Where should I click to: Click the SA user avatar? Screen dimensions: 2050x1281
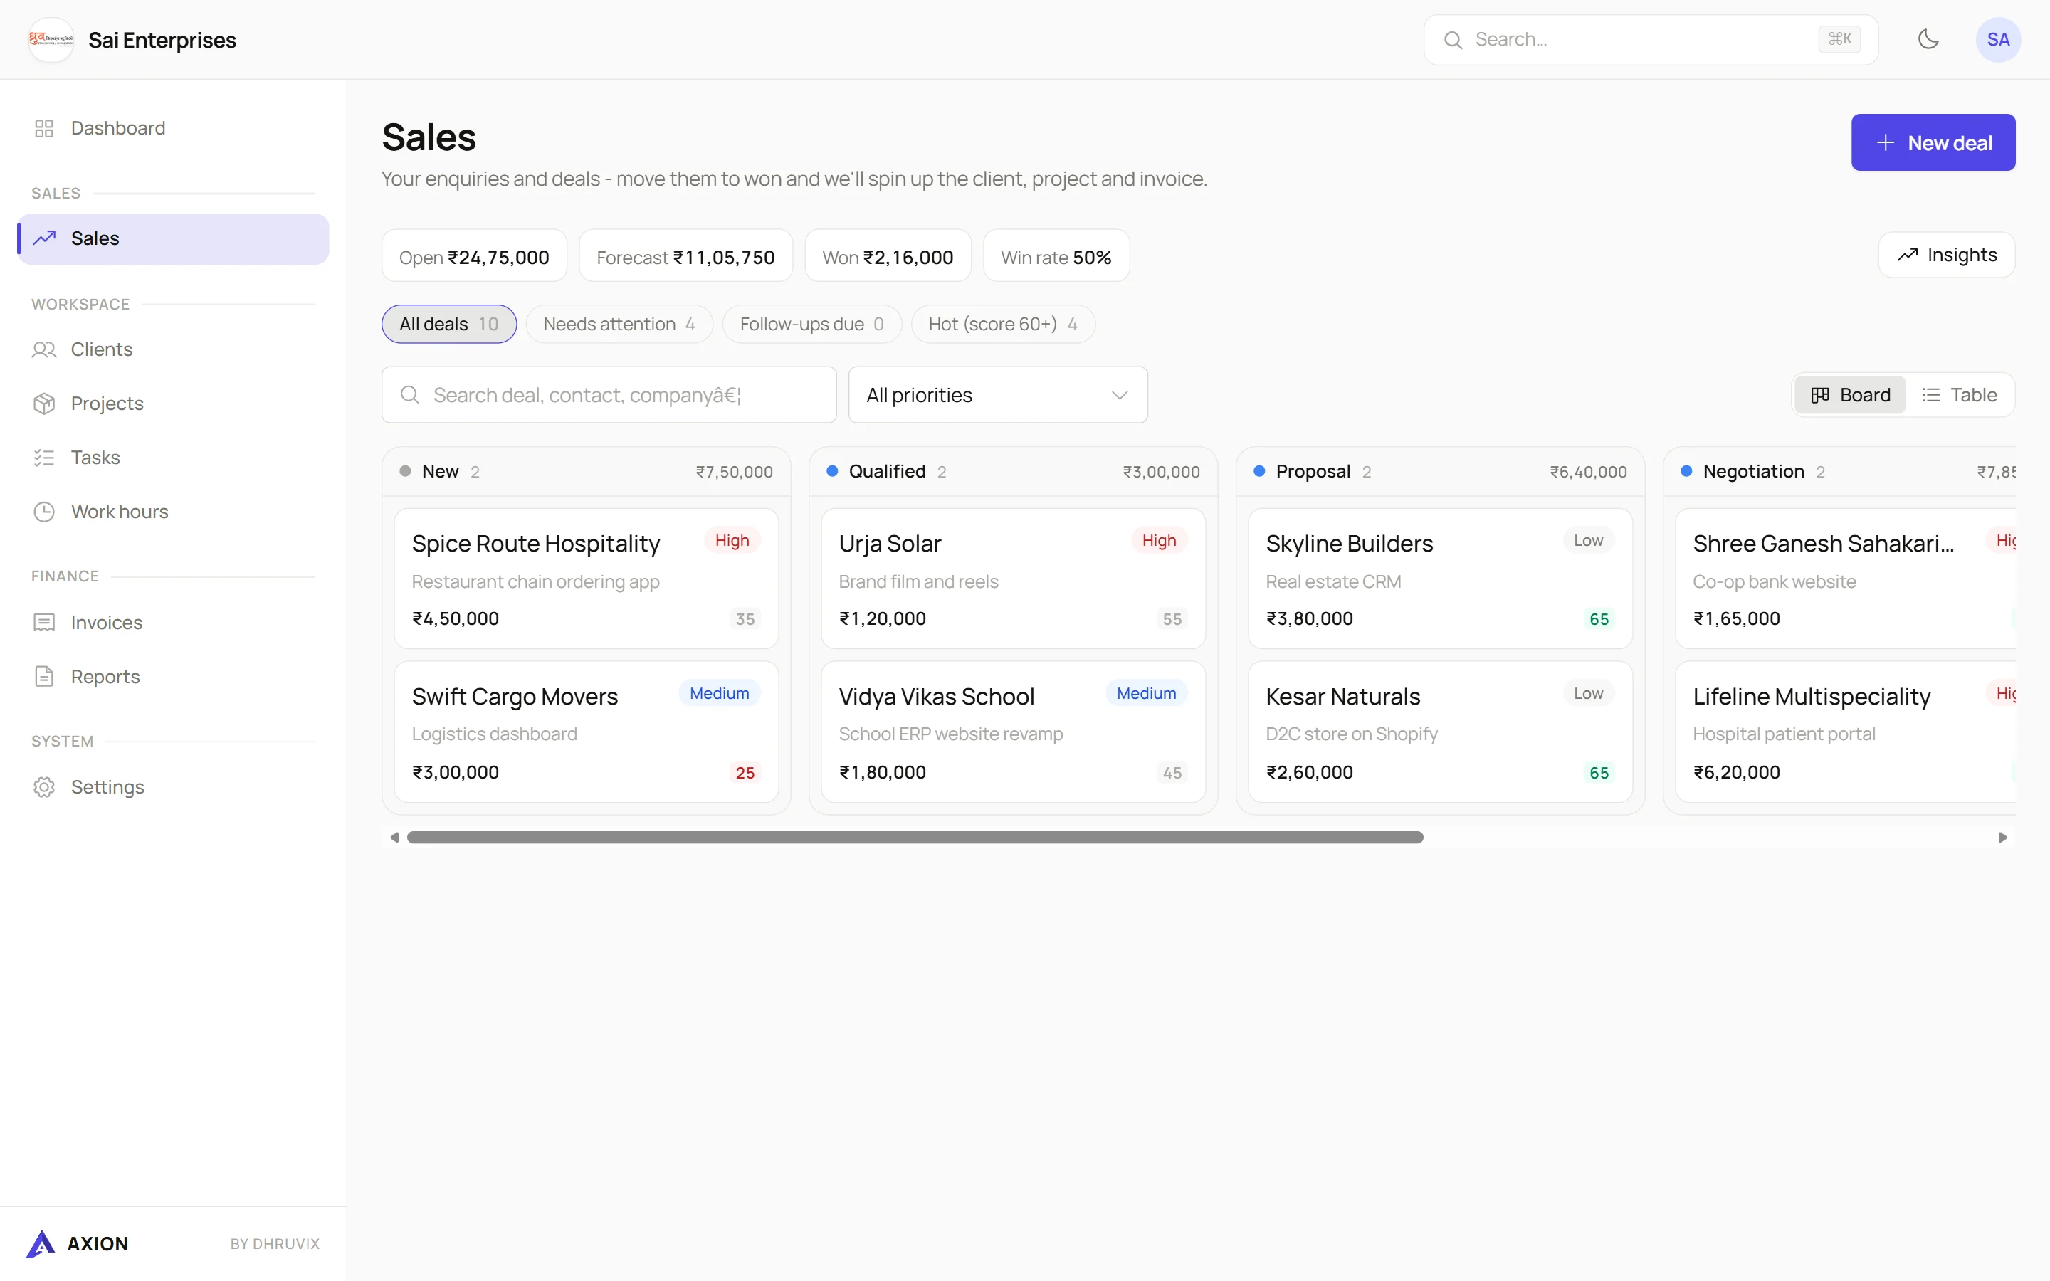[1998, 39]
